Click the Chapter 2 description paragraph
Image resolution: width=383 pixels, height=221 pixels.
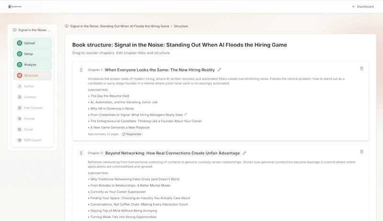tap(222, 164)
